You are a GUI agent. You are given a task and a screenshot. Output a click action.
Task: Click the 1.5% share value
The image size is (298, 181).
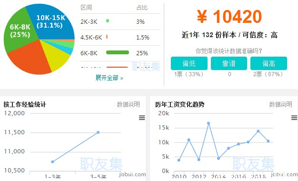(143, 38)
